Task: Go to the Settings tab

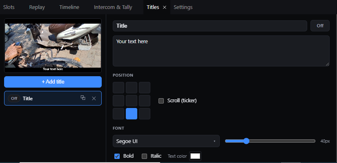Action: pyautogui.click(x=183, y=7)
